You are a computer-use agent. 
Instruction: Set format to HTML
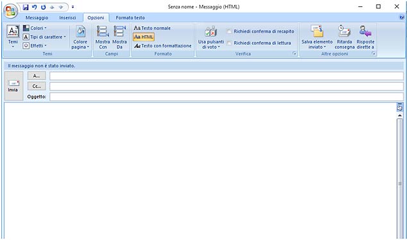144,37
